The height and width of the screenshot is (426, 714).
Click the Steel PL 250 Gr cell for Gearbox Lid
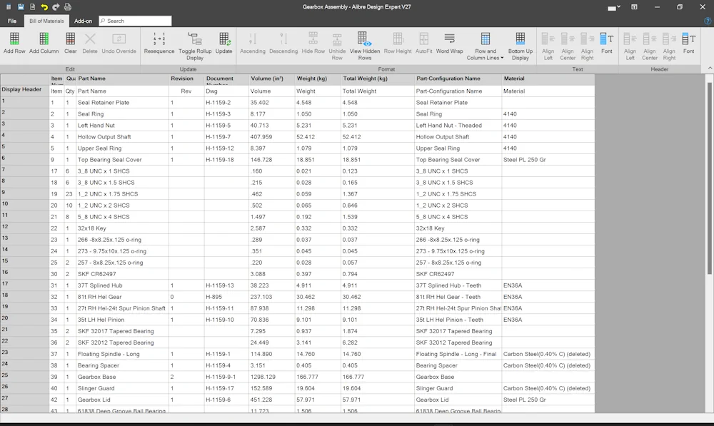click(548, 400)
